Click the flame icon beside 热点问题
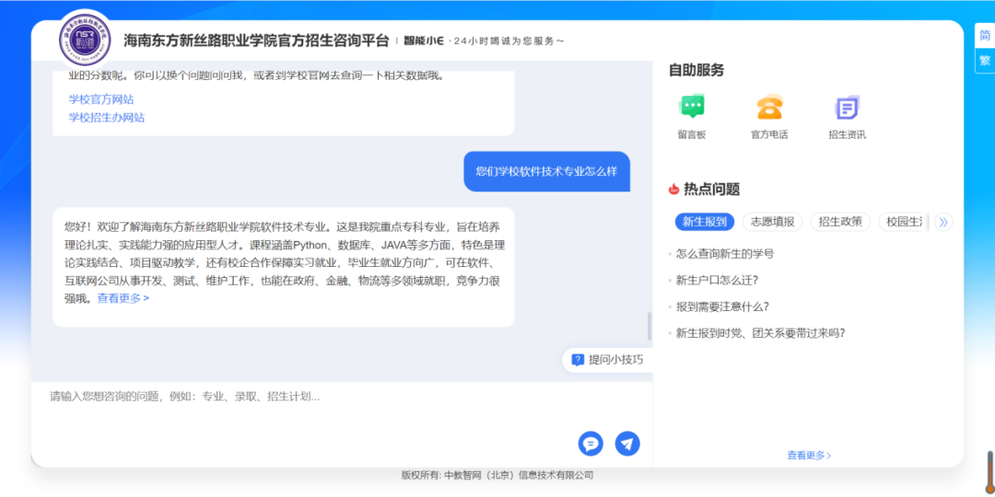The width and height of the screenshot is (995, 497). 673,190
